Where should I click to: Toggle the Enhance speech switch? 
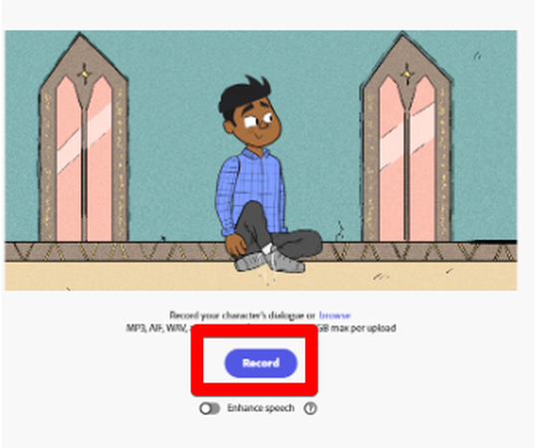tap(210, 408)
